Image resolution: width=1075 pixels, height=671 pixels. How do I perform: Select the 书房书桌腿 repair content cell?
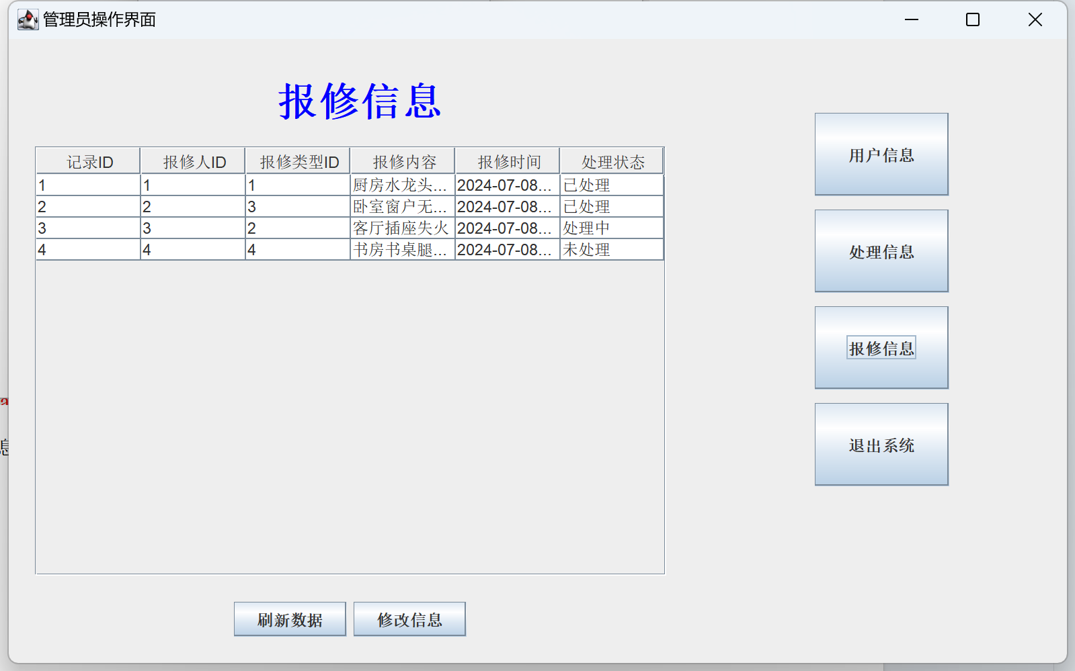402,250
